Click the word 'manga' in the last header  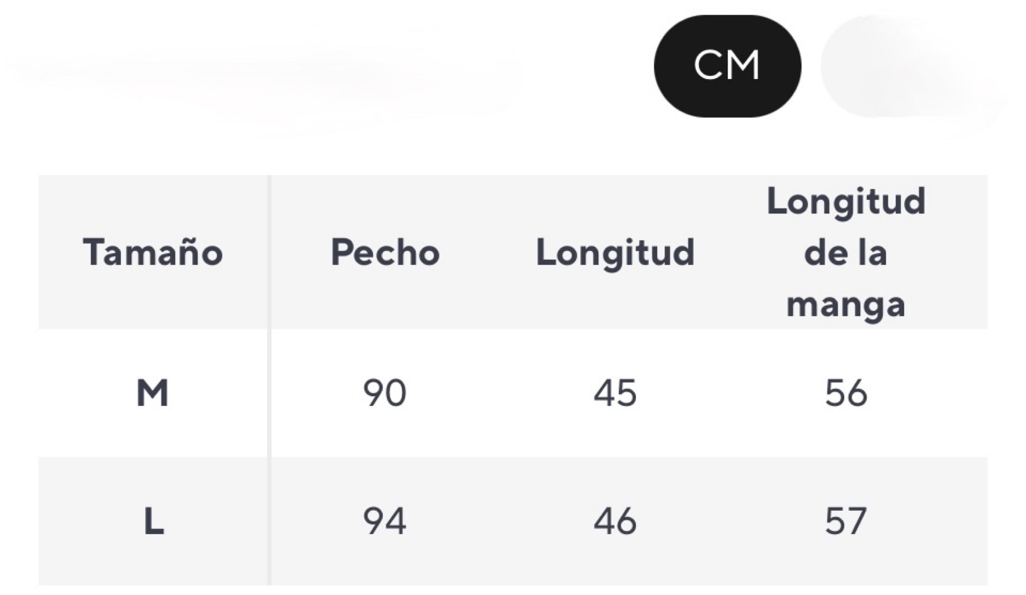(x=846, y=304)
